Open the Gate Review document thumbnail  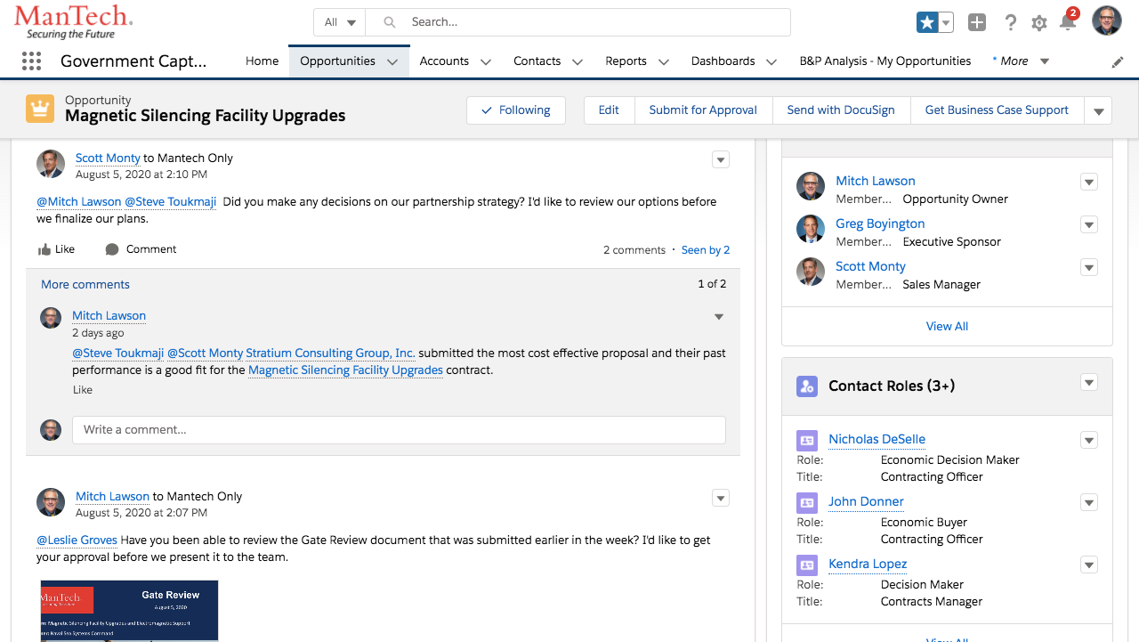tap(129, 610)
